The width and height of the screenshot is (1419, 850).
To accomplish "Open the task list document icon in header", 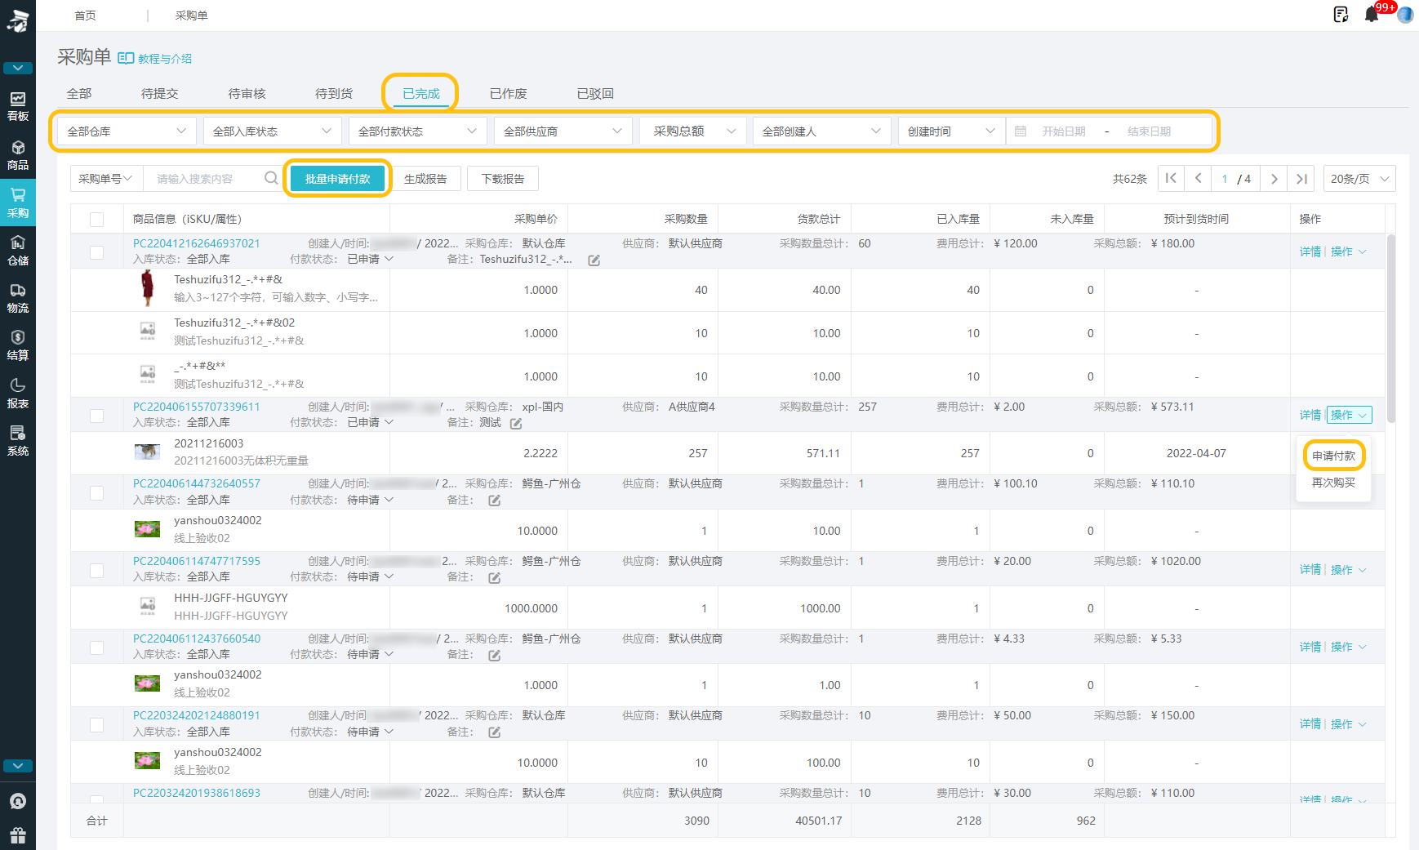I will 1341,15.
